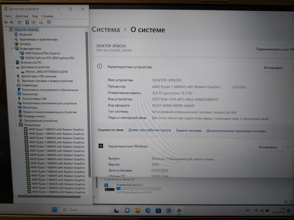Collapse the Процессоры node
The image size is (294, 220).
16,125
